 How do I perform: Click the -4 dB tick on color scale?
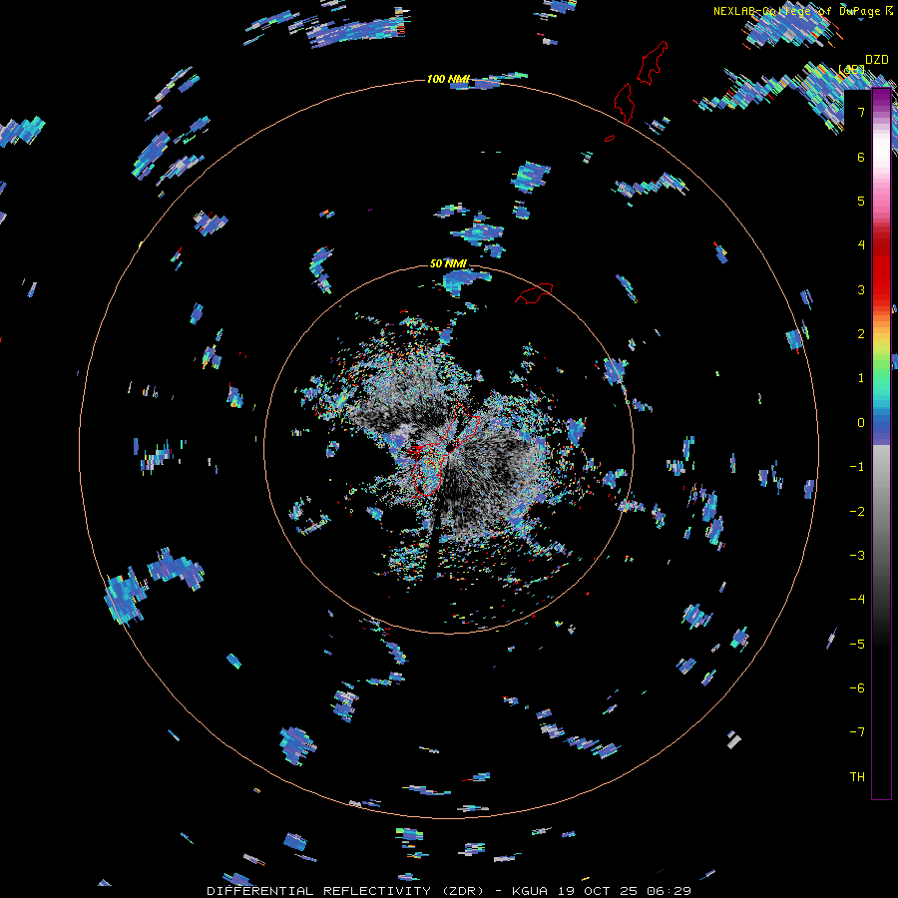(857, 600)
